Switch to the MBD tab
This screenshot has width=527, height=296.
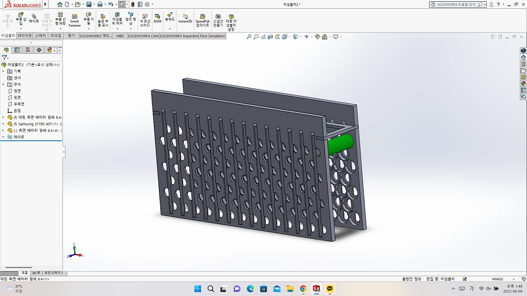click(x=120, y=36)
